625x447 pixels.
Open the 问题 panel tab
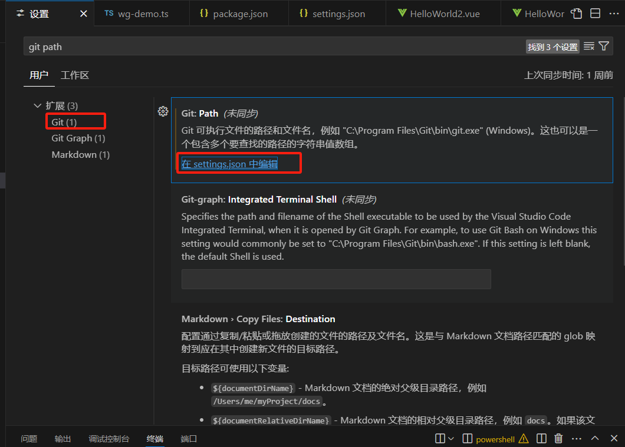tap(29, 439)
